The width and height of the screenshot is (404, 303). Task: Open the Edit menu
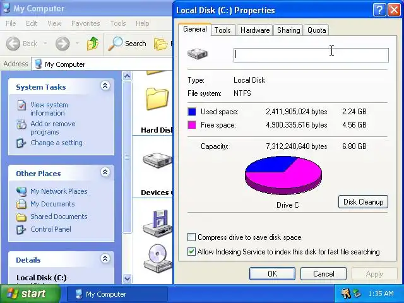[32, 23]
